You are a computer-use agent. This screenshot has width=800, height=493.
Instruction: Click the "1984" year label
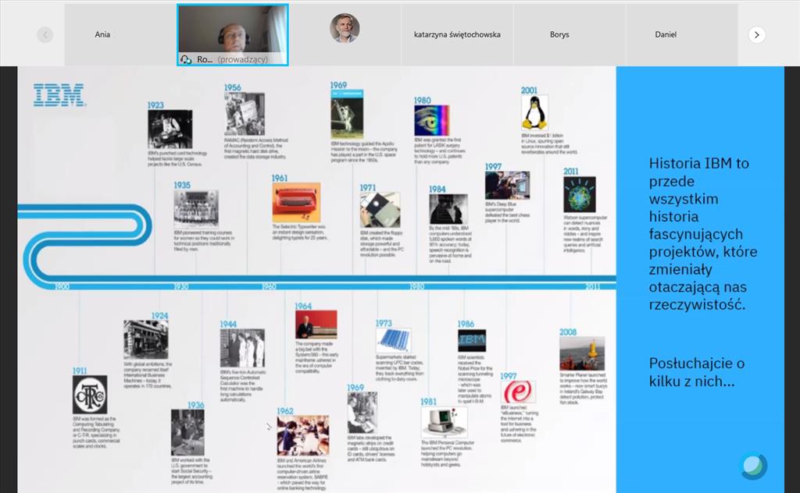click(437, 189)
